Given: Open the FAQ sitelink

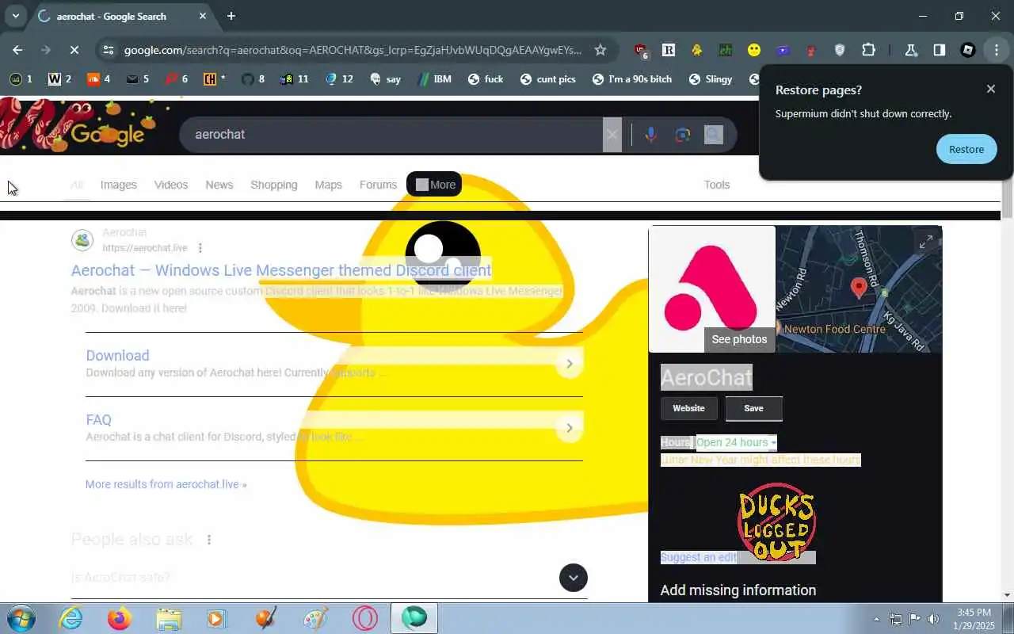Looking at the screenshot, I should click(x=99, y=420).
